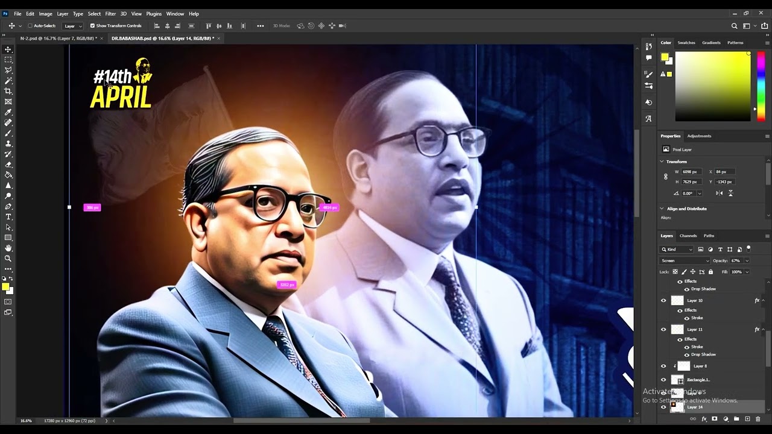The image size is (772, 434).
Task: Open the Kind filter dropdown
Action: coord(677,249)
